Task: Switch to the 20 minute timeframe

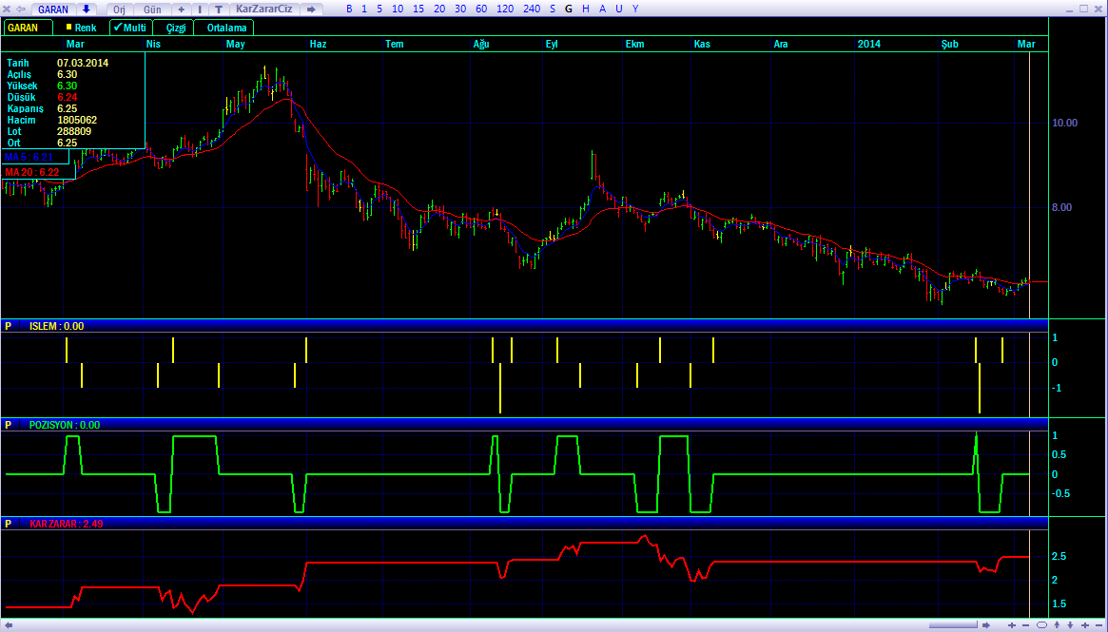Action: (x=439, y=10)
